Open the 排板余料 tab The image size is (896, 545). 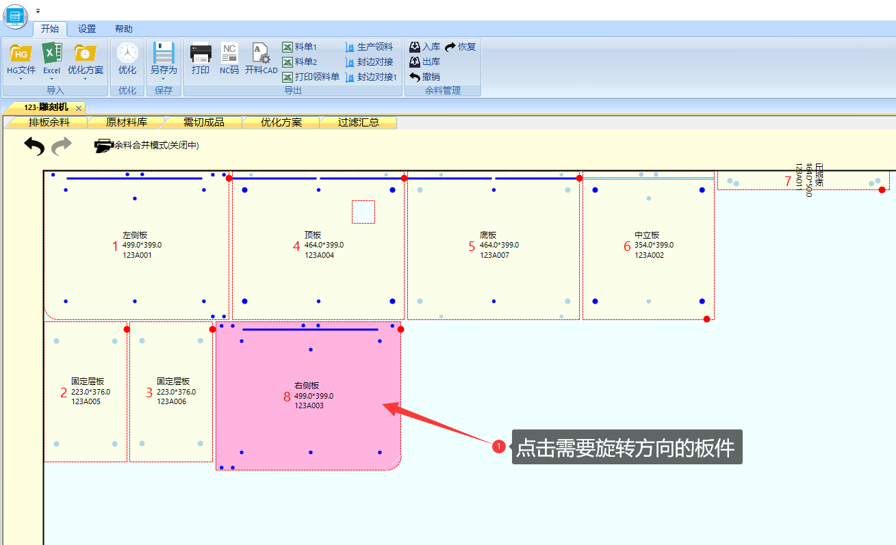tap(49, 122)
